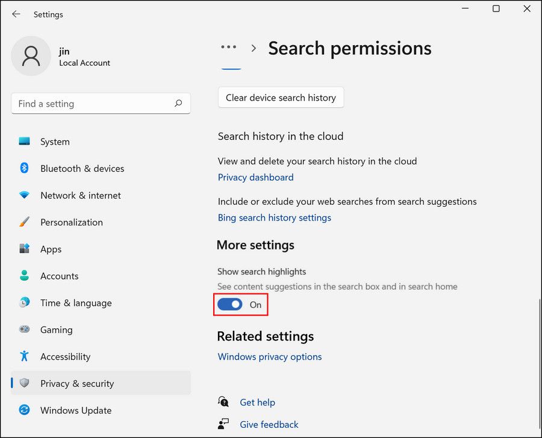Click the Gaming controller icon
Image resolution: width=542 pixels, height=438 pixels.
click(x=24, y=330)
